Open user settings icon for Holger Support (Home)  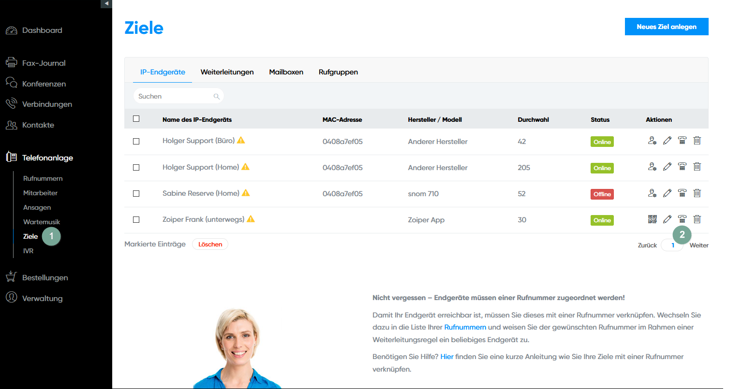[653, 167]
